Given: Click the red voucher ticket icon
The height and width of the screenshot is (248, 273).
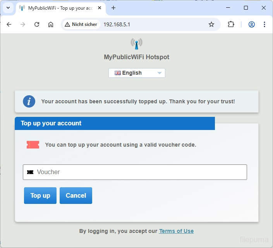Looking at the screenshot, I should pyautogui.click(x=33, y=145).
